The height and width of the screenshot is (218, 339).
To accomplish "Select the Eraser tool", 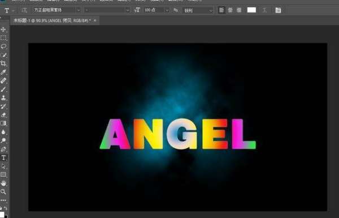I will point(3,115).
